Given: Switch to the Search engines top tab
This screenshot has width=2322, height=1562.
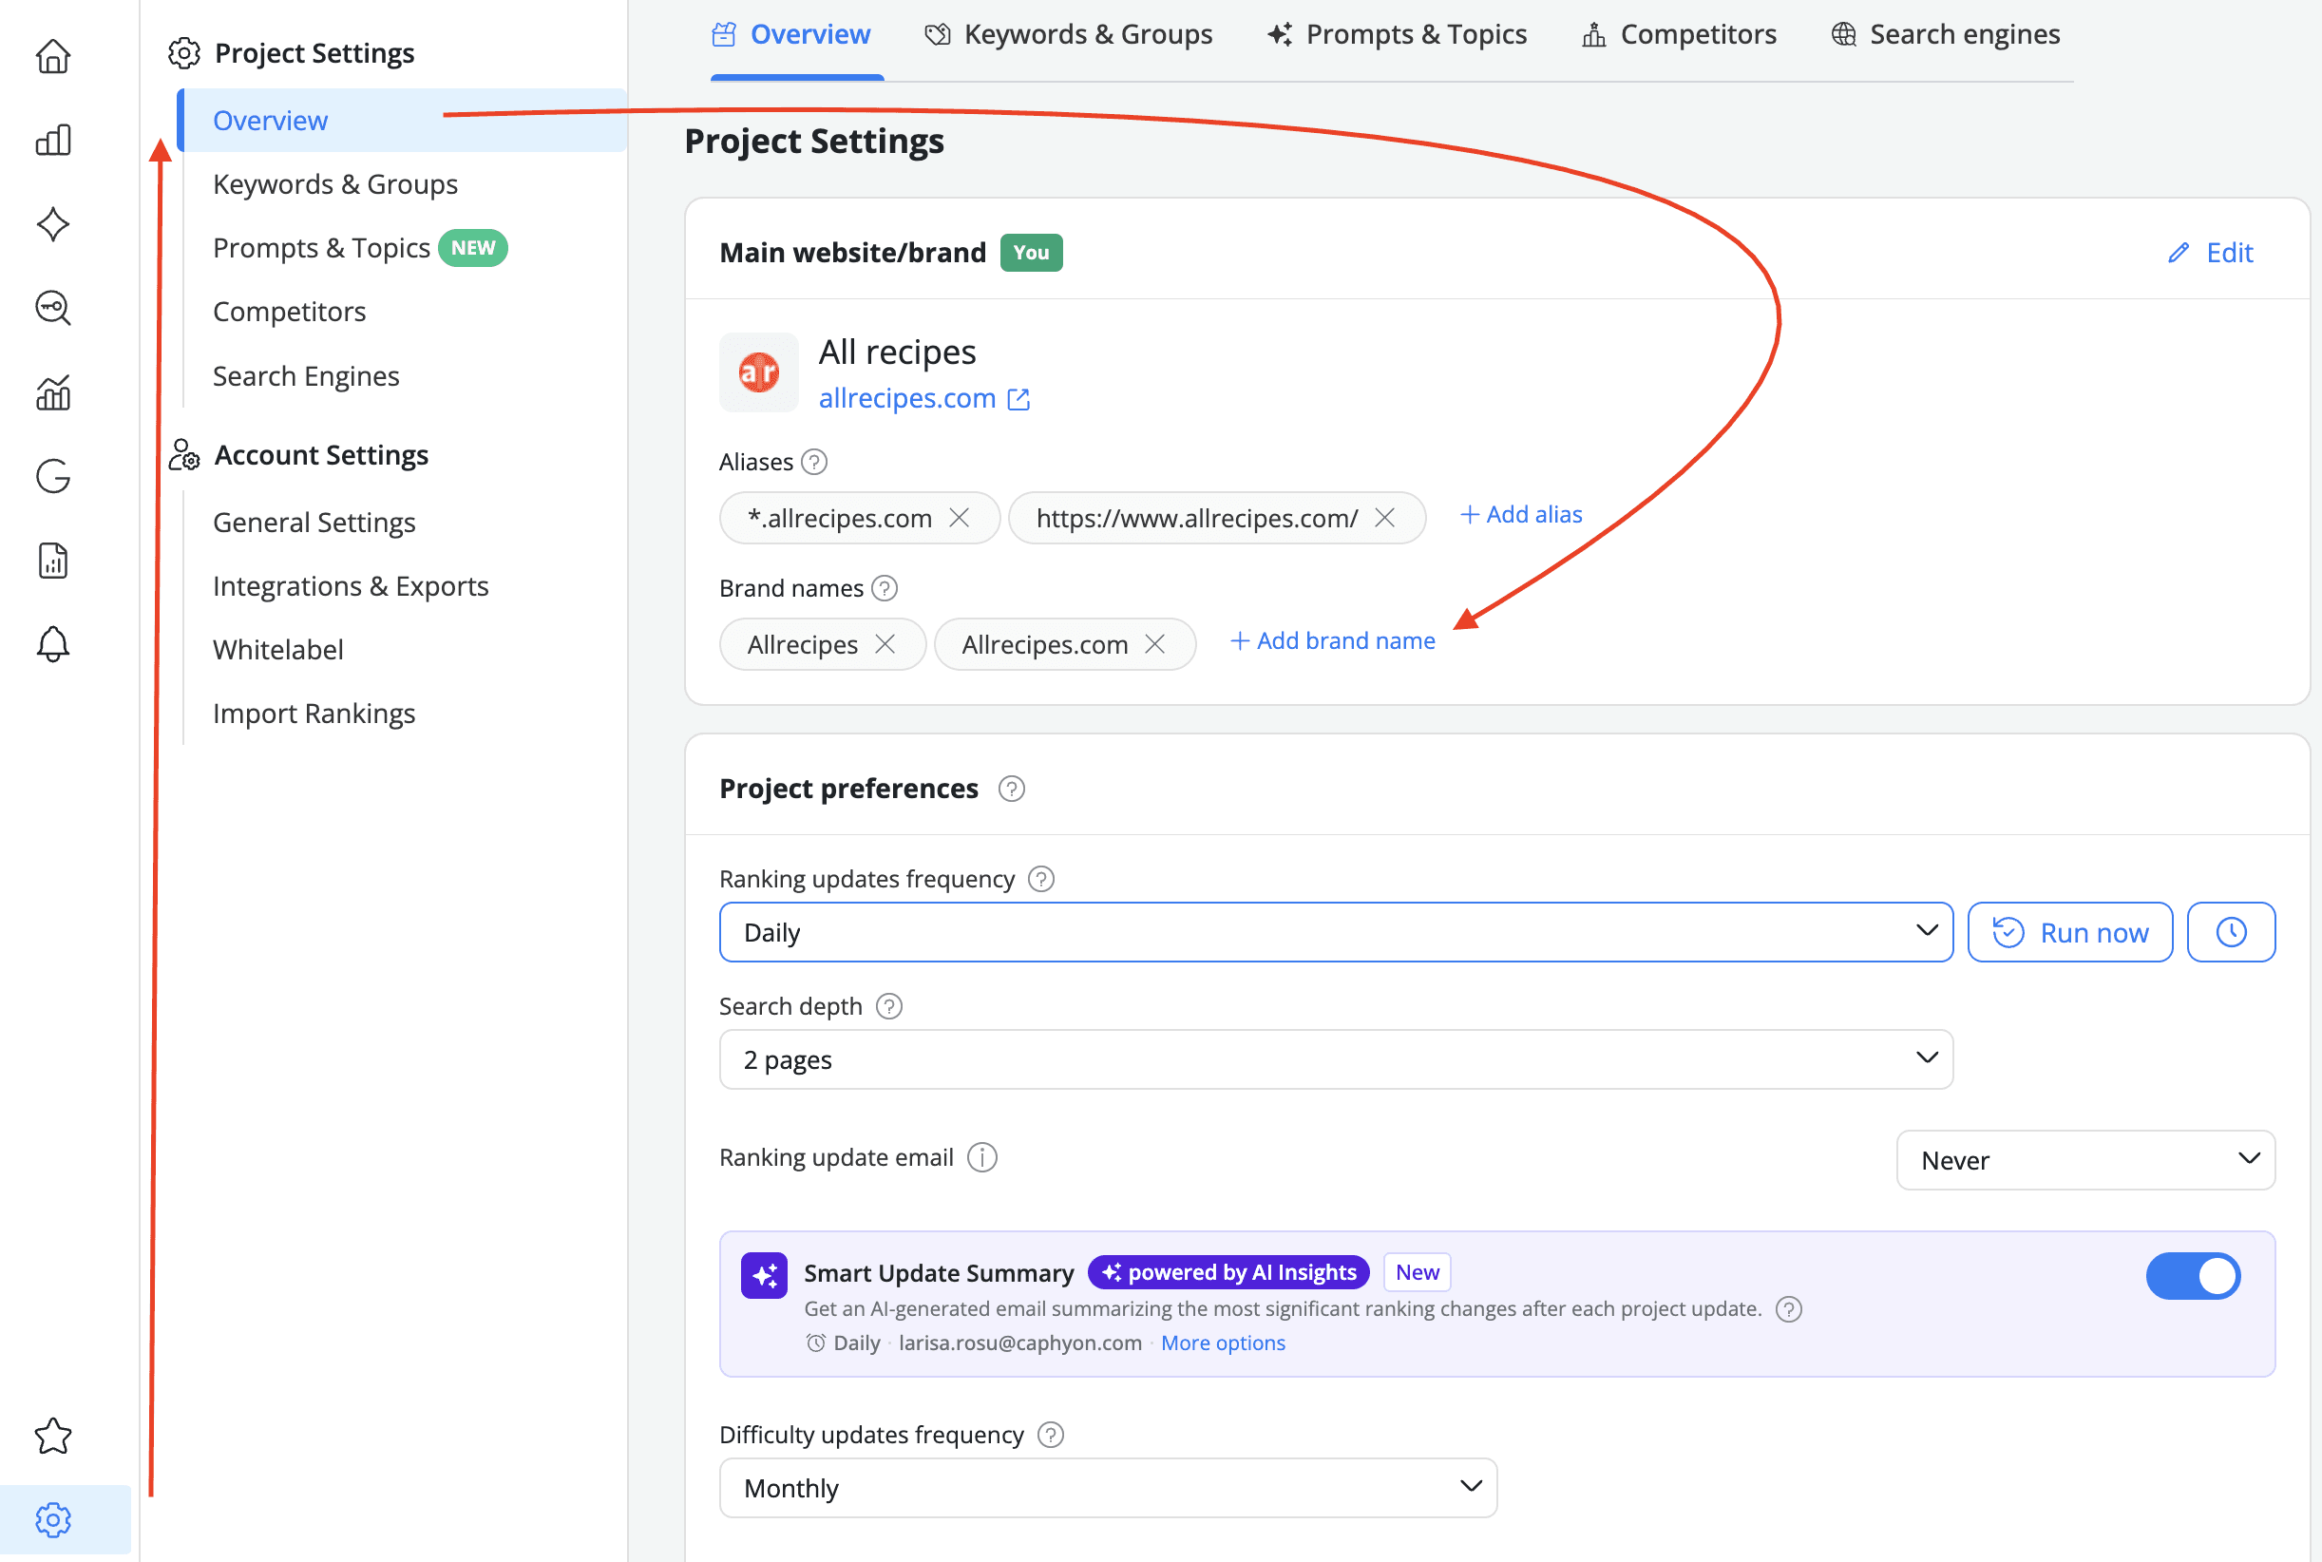Looking at the screenshot, I should coord(1946,35).
